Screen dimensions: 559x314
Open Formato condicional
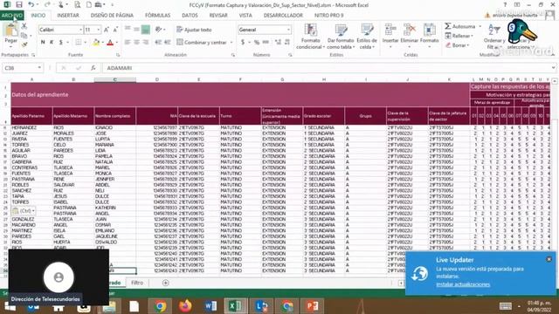click(311, 37)
